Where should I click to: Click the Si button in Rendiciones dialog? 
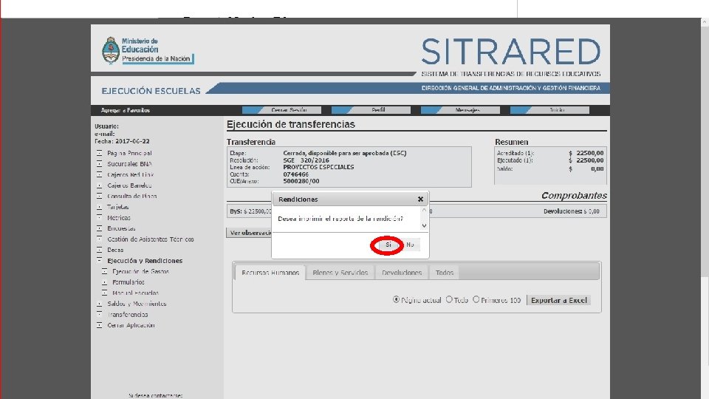tap(388, 245)
